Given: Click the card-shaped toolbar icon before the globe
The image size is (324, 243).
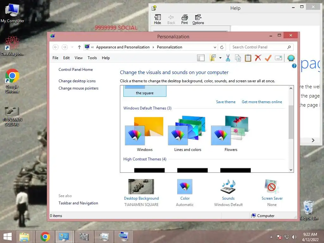Looking at the screenshot, I should tap(278, 58).
